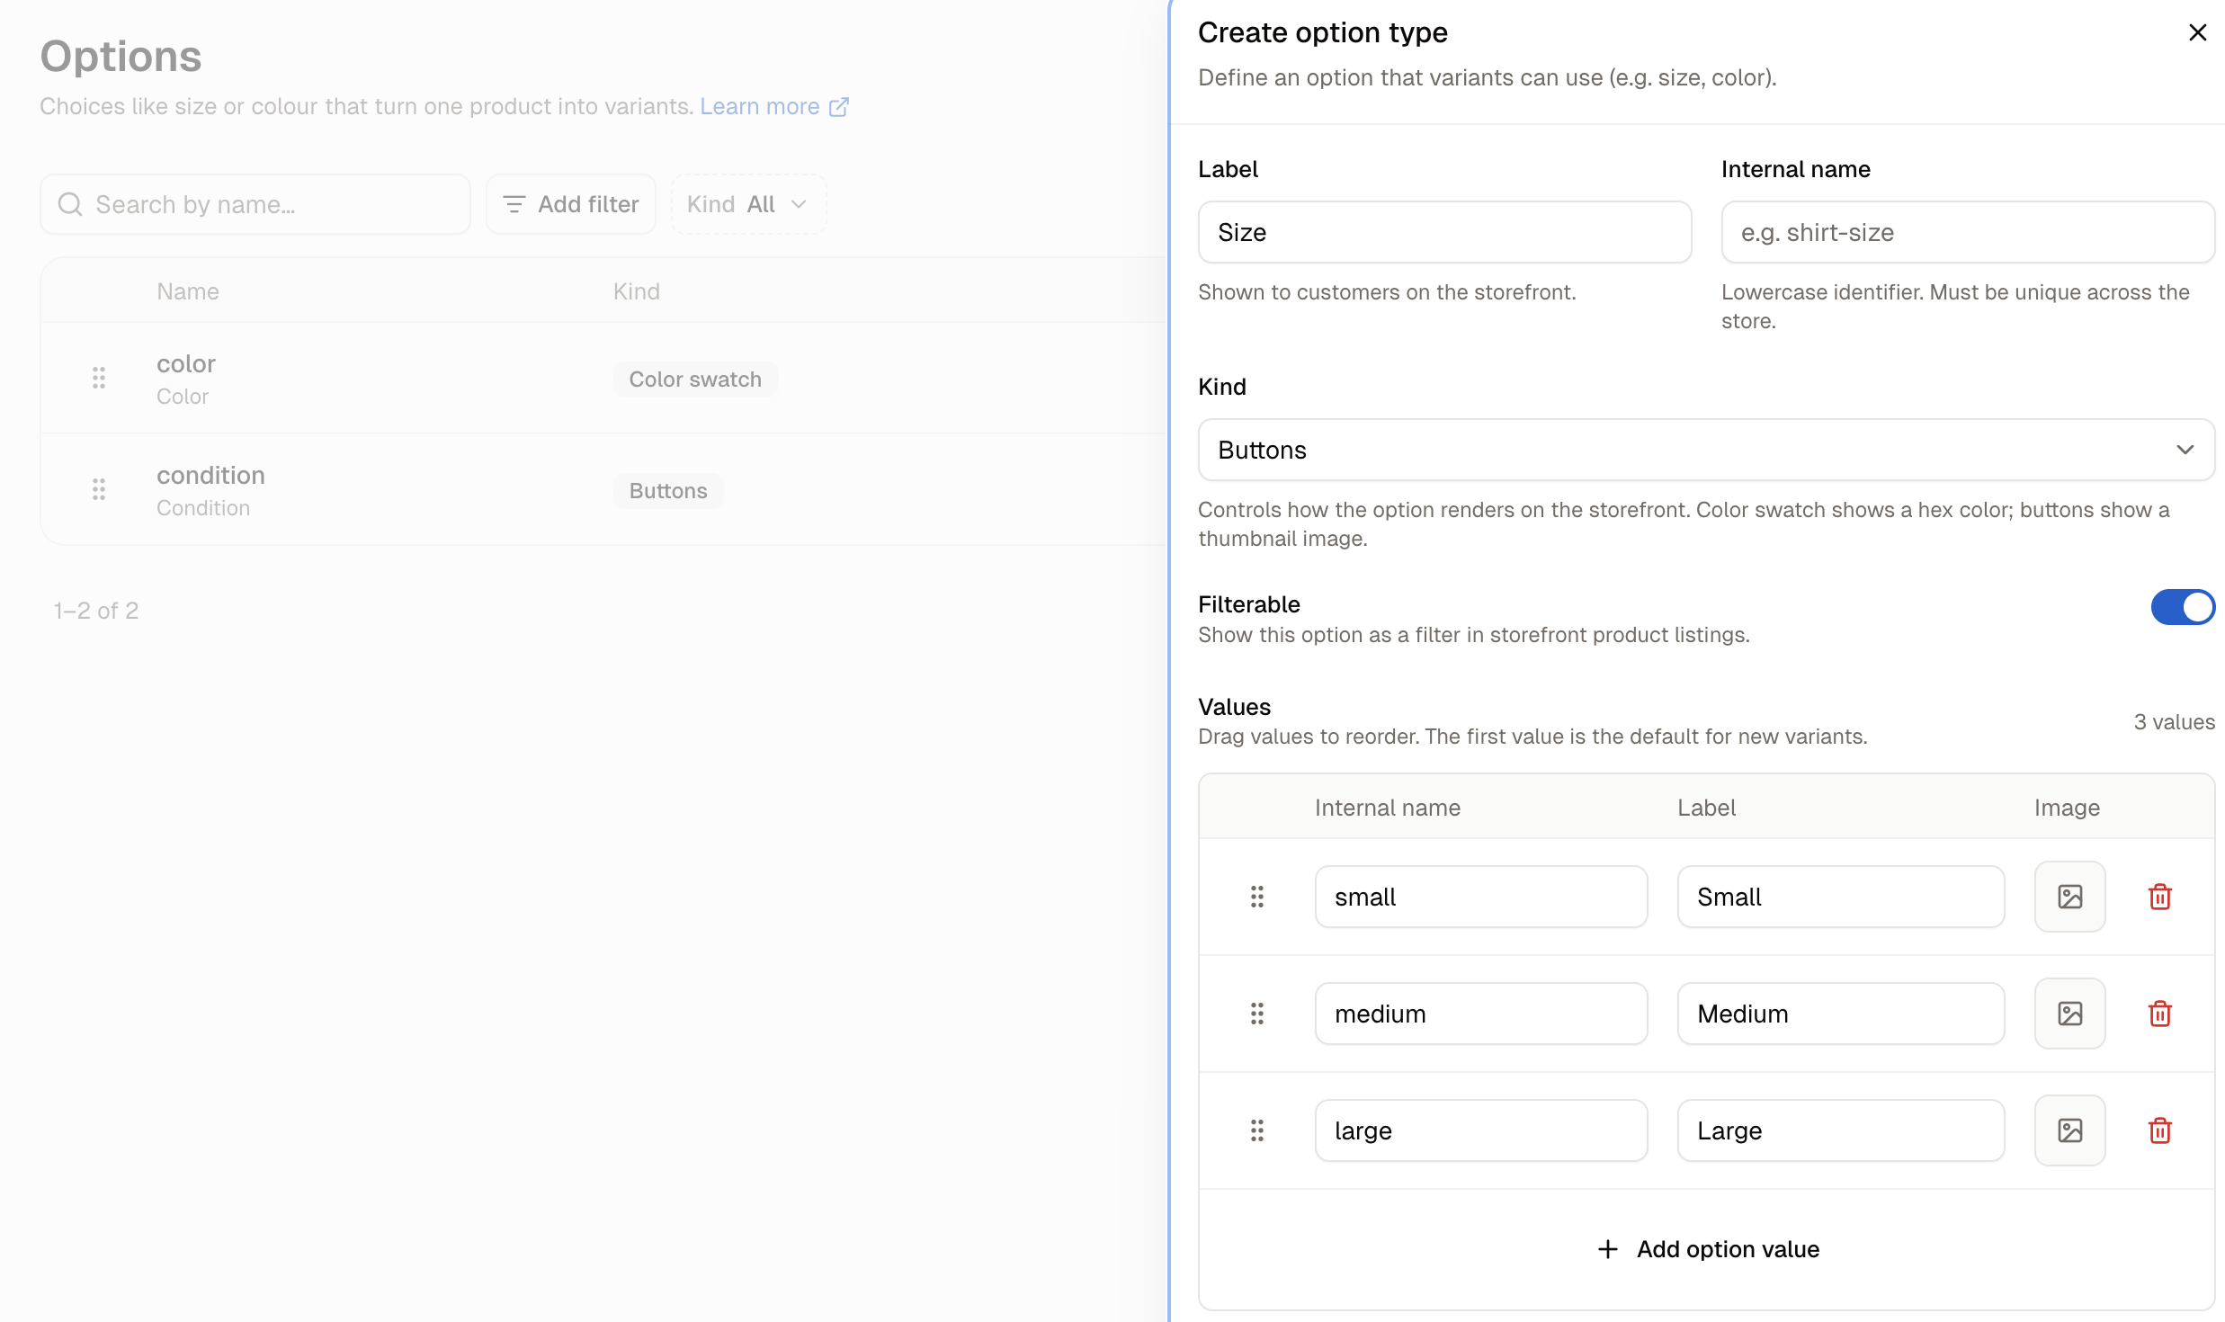Delete the large option value
This screenshot has width=2225, height=1322.
click(x=2159, y=1130)
